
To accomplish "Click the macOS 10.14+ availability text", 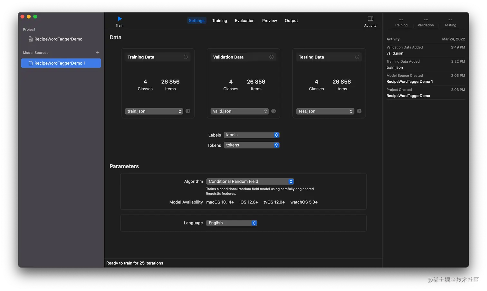I will pos(220,202).
